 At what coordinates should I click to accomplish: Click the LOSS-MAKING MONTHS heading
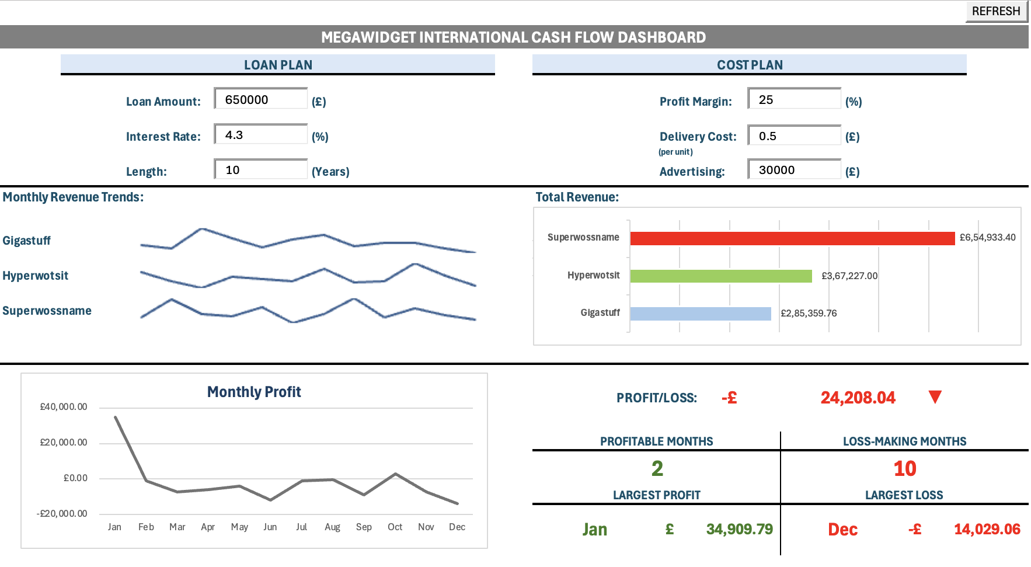[904, 441]
